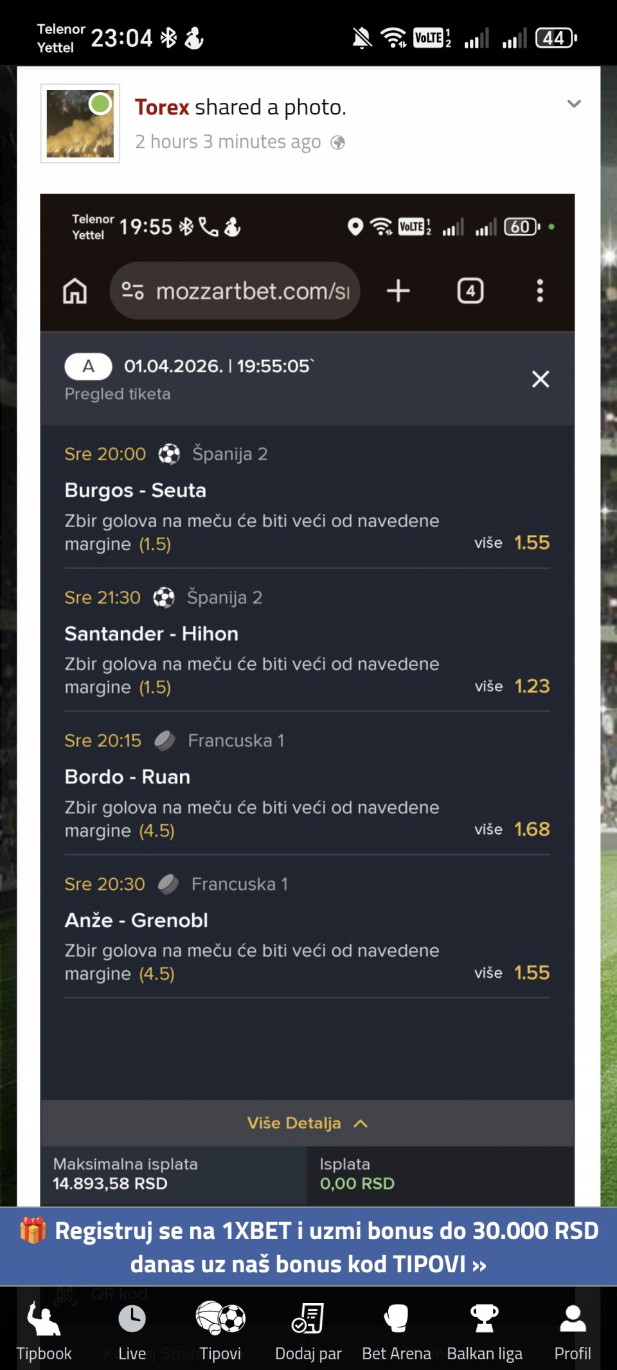Screen dimensions: 617x1370
Task: Open the browser three-dot menu
Action: 540,291
